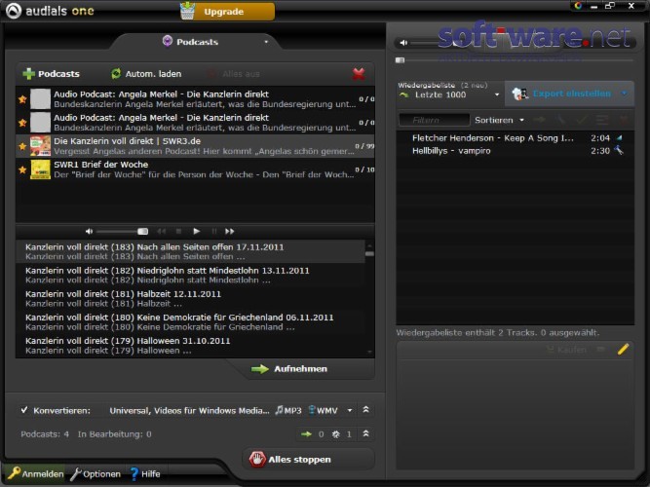Image resolution: width=650 pixels, height=487 pixels.
Task: Click the MP3 format icon
Action: click(288, 410)
